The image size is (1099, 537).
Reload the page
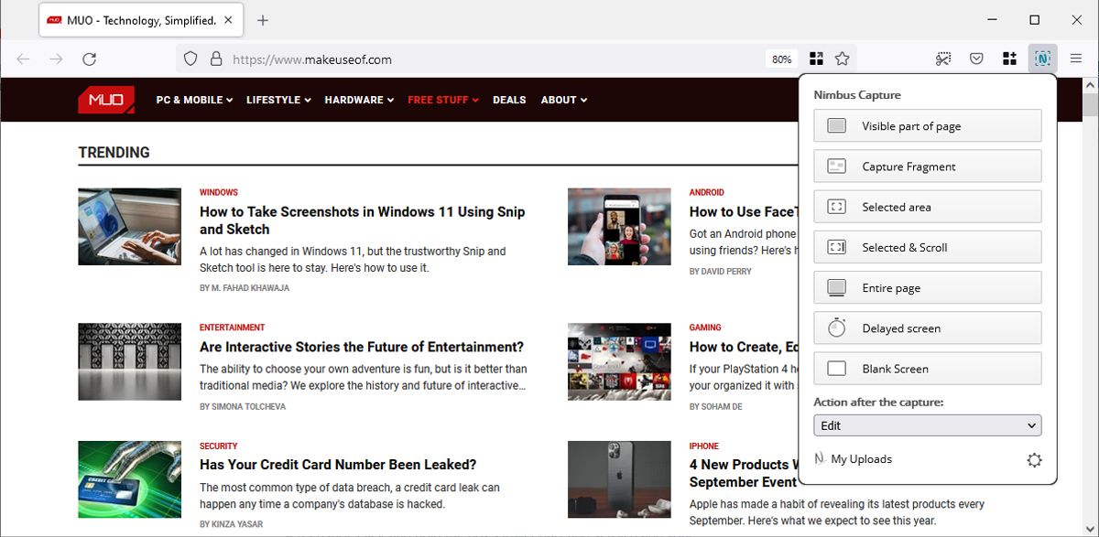click(89, 59)
